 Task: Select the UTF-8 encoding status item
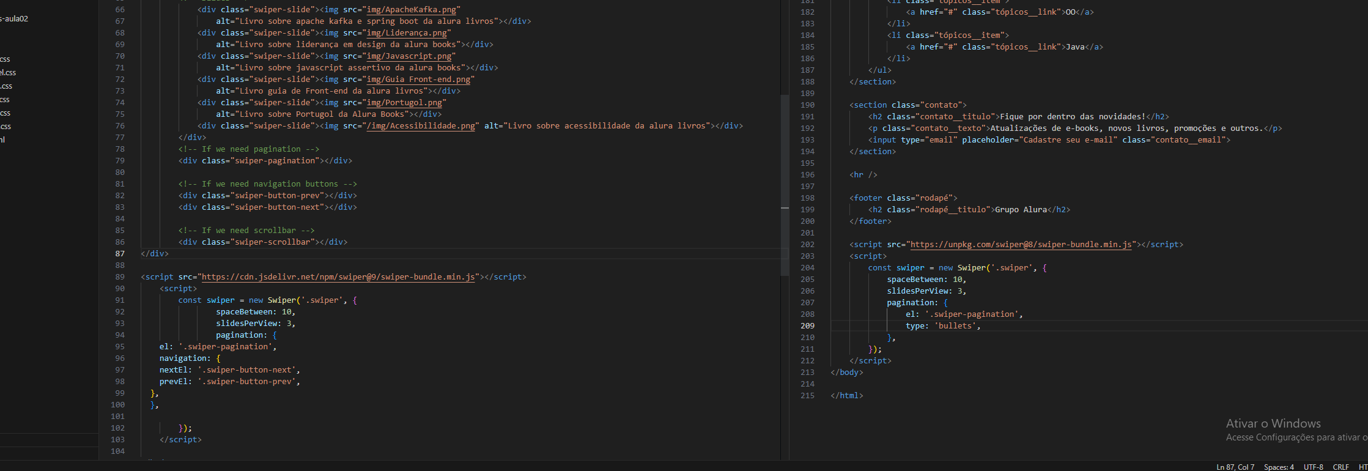pos(1314,467)
